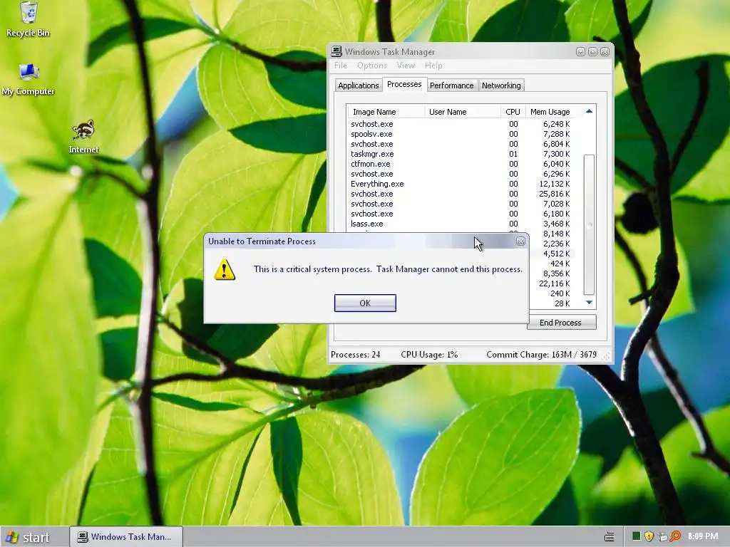Select the spoolsv.exe process row
The image size is (730, 547).
(x=461, y=134)
